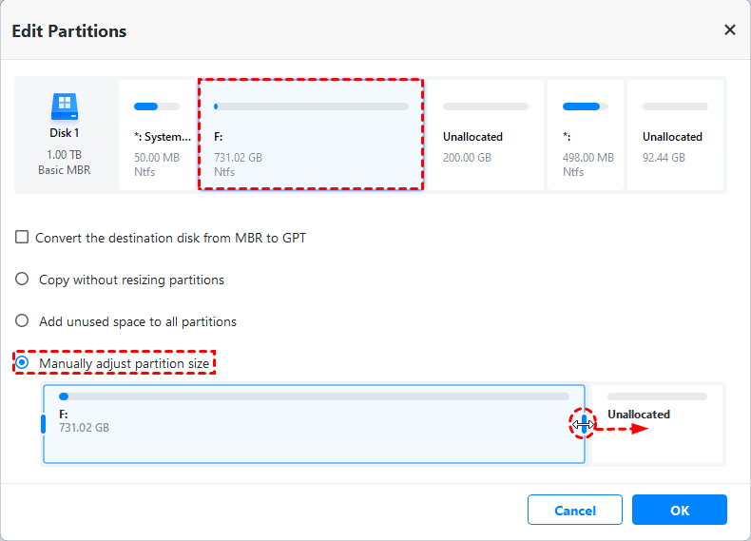
Task: Click the left edge handle of F: partition
Action: click(43, 424)
